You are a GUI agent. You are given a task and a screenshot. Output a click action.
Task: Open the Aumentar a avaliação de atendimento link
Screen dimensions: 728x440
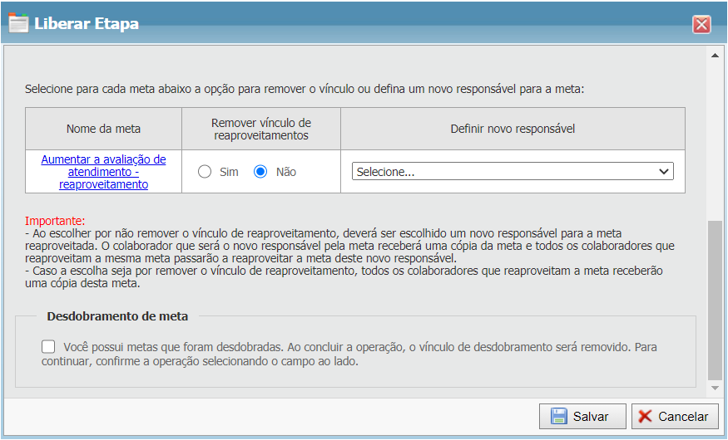coord(104,172)
